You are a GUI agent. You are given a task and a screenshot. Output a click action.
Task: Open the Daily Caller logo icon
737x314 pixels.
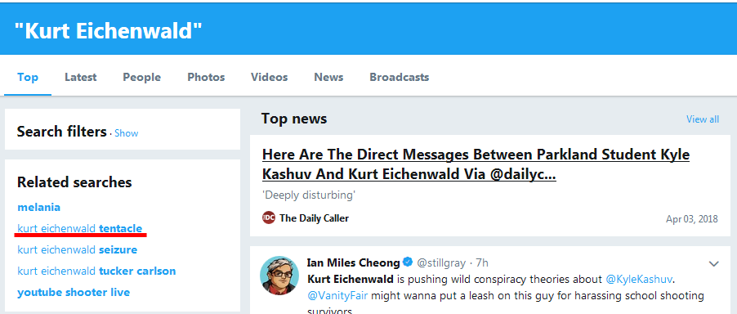[268, 218]
